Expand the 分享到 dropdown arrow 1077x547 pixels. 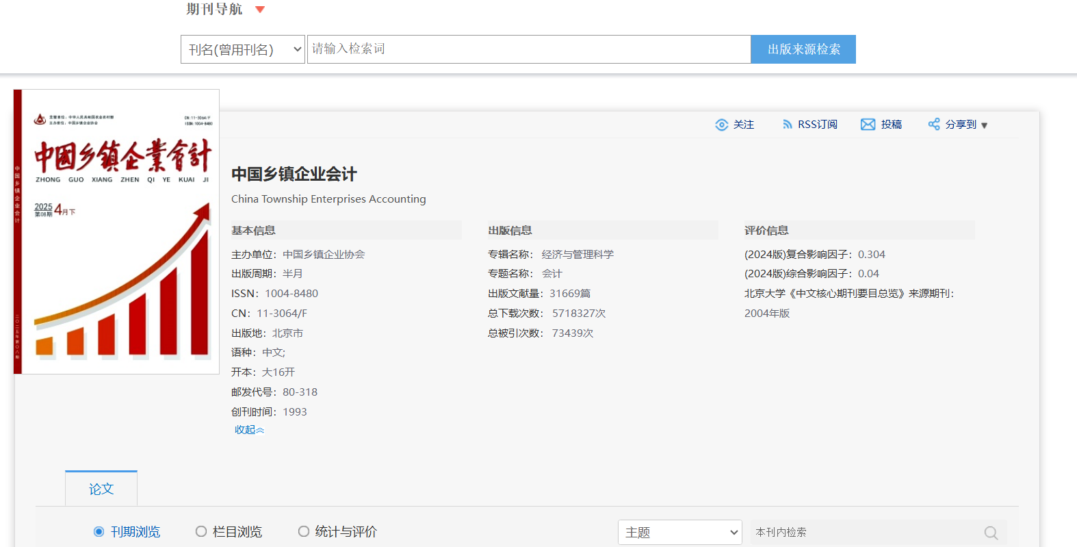984,125
